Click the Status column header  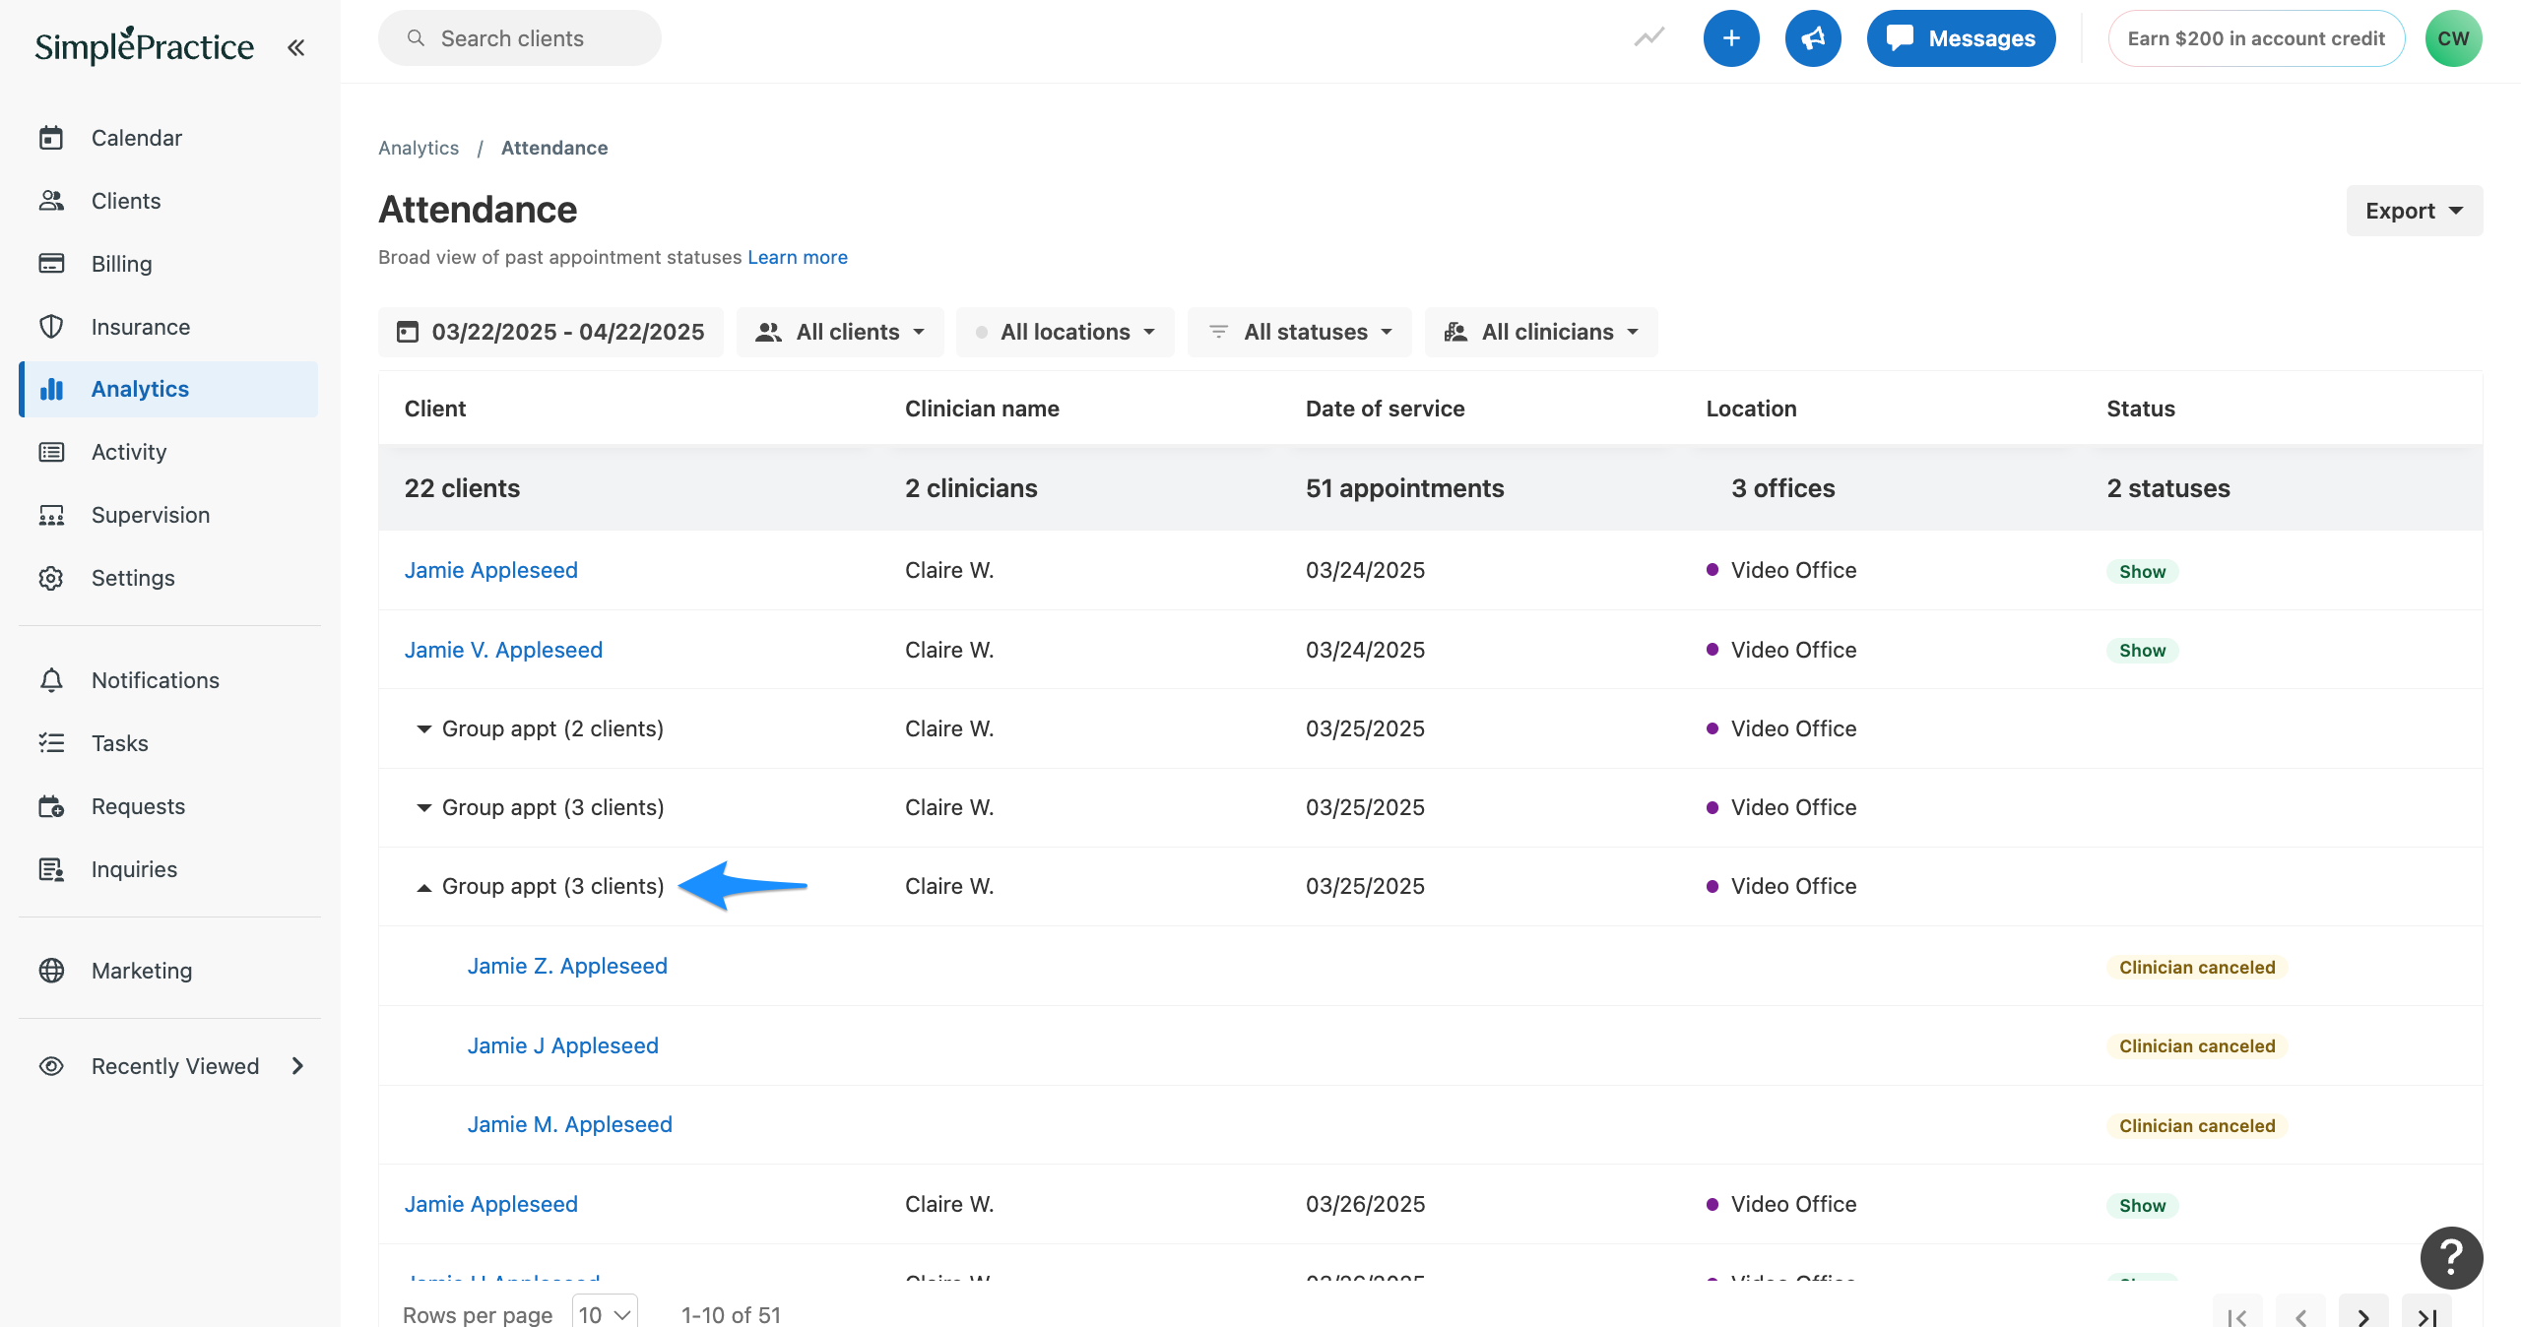(2140, 409)
